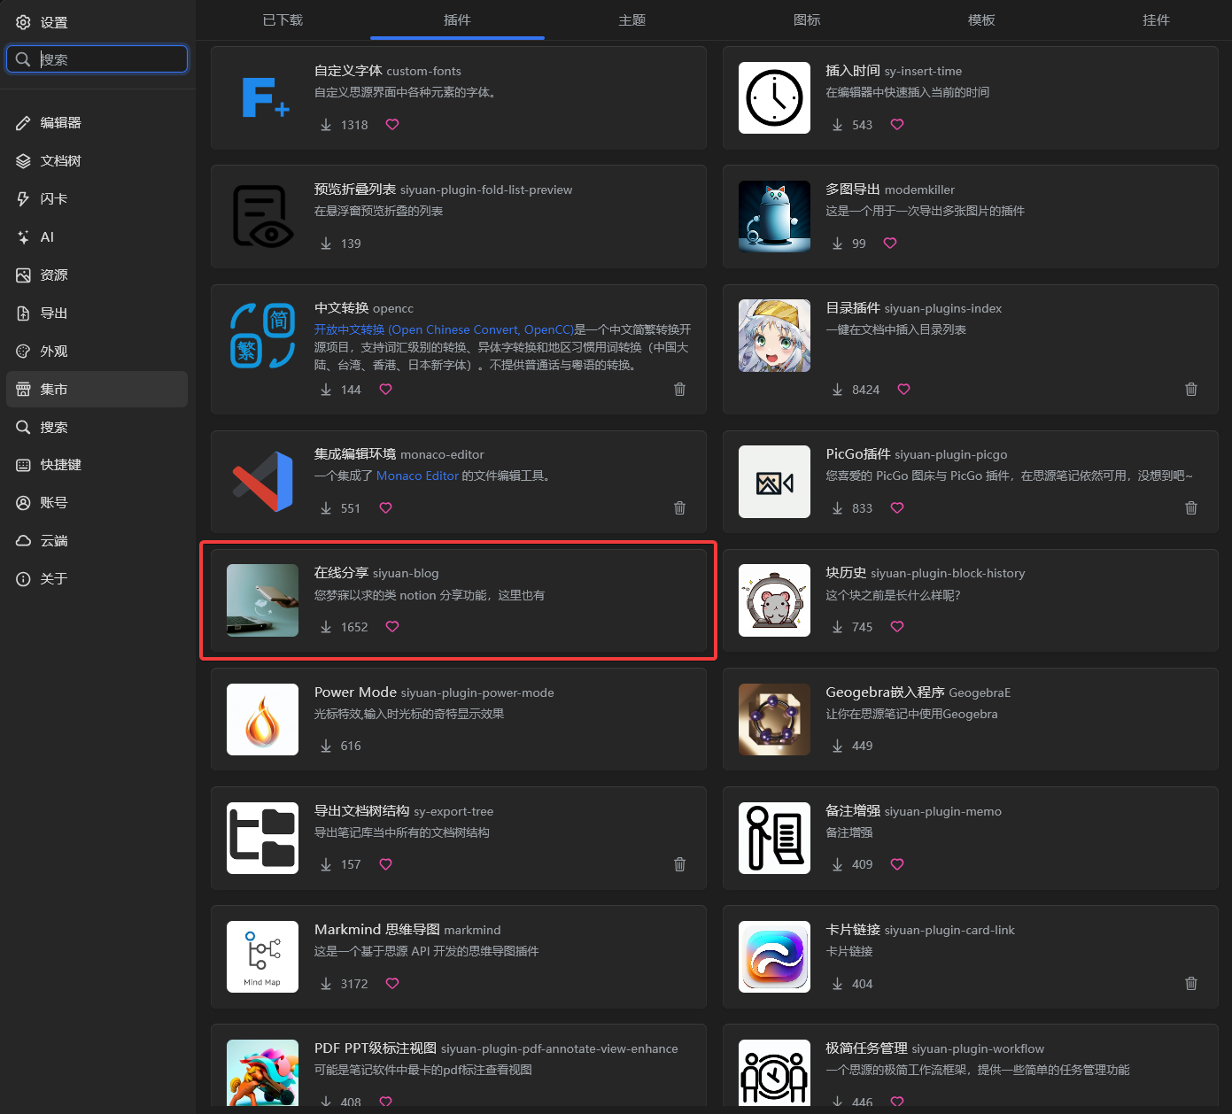Open 导出 settings section

coord(97,313)
